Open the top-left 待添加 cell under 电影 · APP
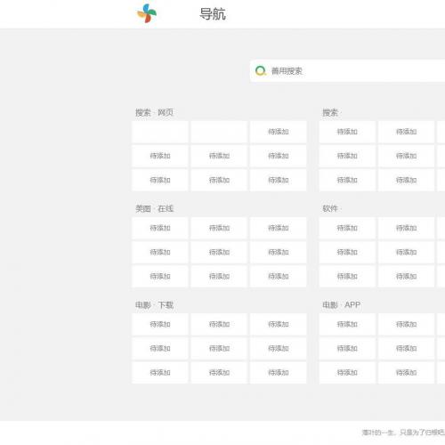This screenshot has height=445, width=445. [x=347, y=324]
